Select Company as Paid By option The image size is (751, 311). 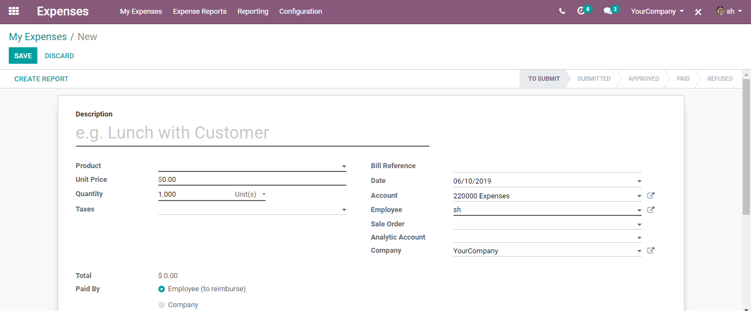(162, 305)
